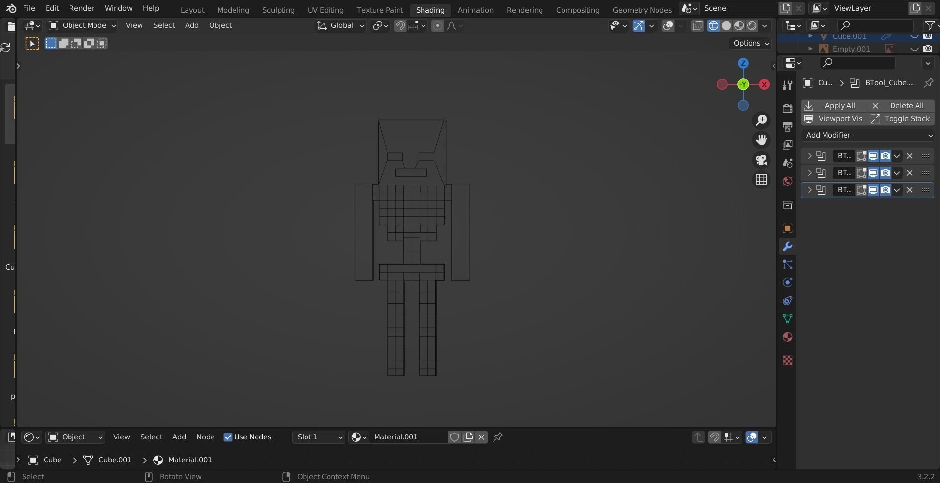Click the Toggle Stack button
The image size is (940, 483).
tap(906, 118)
